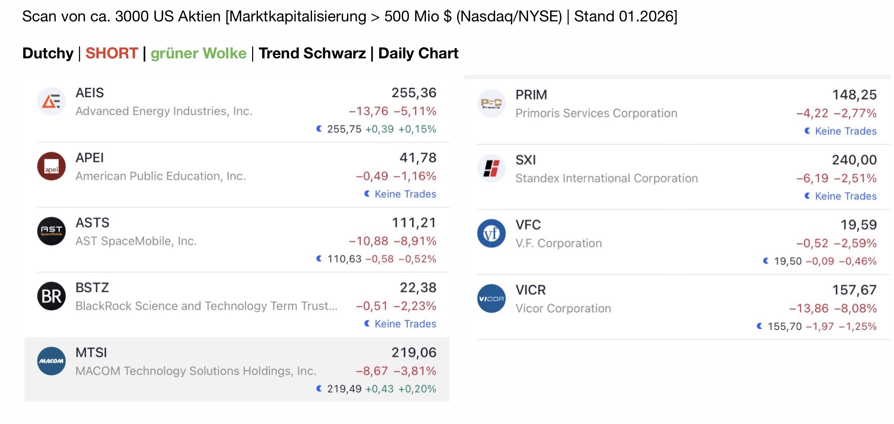Click the moon icon beside VICR after-hours price
894x424 pixels.
coord(759,326)
